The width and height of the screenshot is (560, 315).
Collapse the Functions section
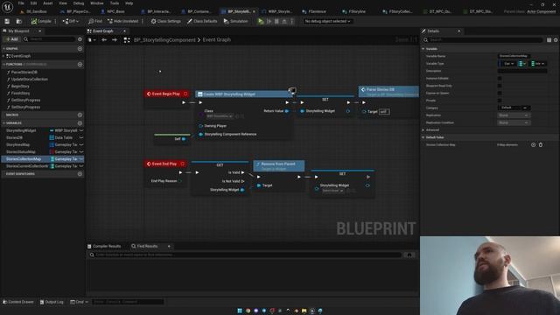click(x=3, y=64)
